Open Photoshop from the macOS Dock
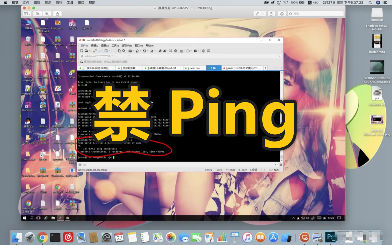The width and height of the screenshot is (392, 245). tap(331, 237)
